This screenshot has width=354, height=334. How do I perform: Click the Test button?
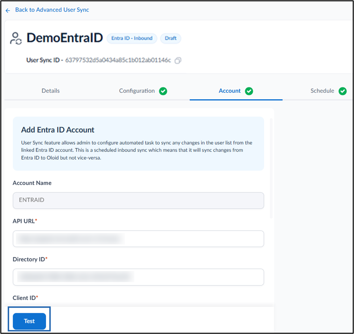pyautogui.click(x=29, y=321)
